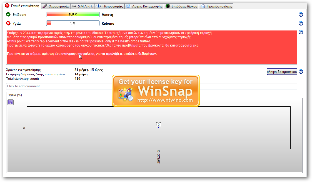Click the English warranty replacement warning line

point(79,41)
